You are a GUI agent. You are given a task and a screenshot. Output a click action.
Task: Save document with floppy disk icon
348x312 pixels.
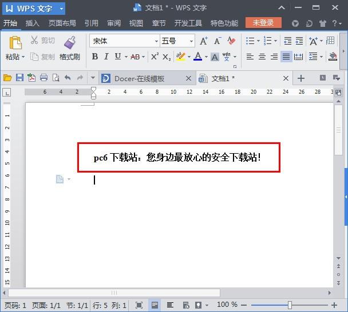[x=19, y=78]
